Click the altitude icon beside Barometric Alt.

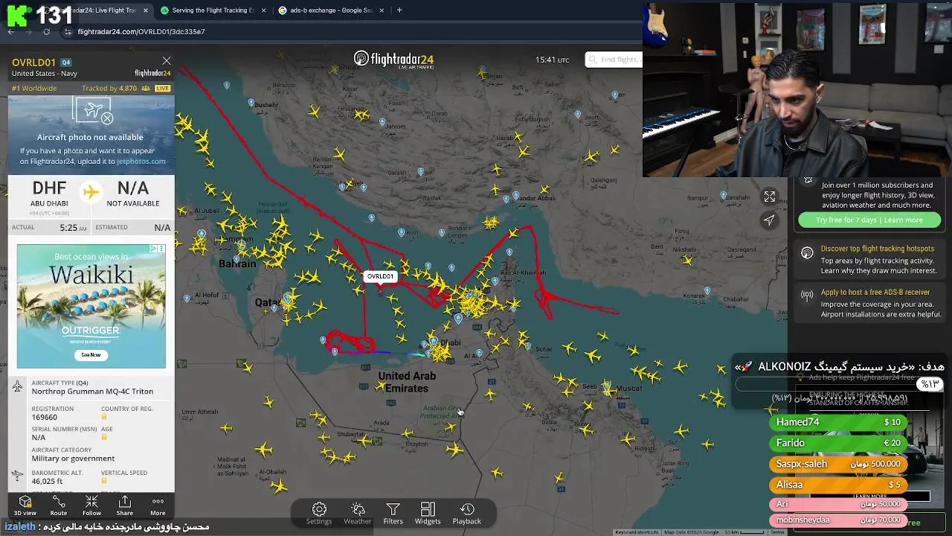17,475
